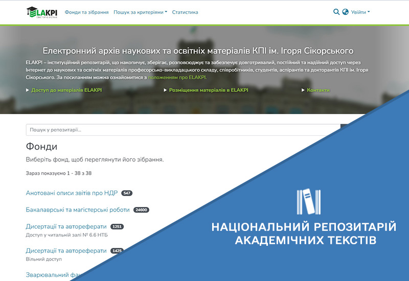
Task: Click the 24600 count badge
Action: [142, 210]
